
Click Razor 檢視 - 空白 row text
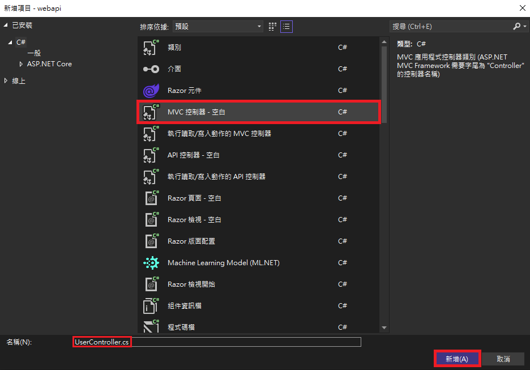(194, 220)
